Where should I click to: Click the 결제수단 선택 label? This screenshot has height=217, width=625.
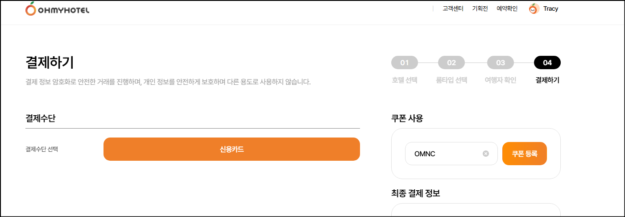click(x=42, y=149)
